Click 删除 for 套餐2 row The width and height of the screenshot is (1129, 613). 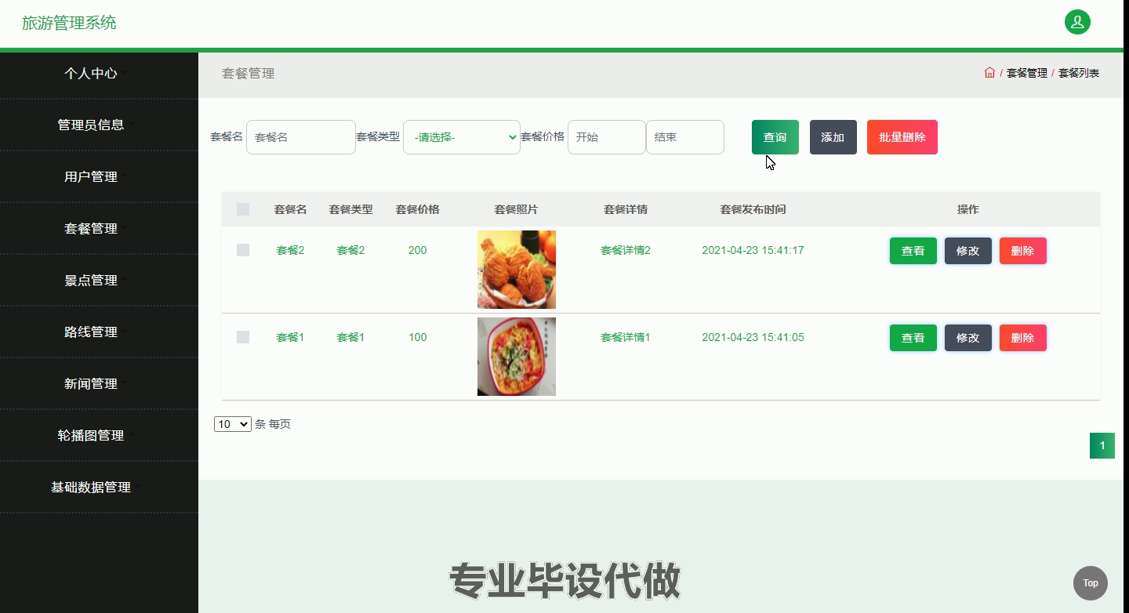[1023, 251]
